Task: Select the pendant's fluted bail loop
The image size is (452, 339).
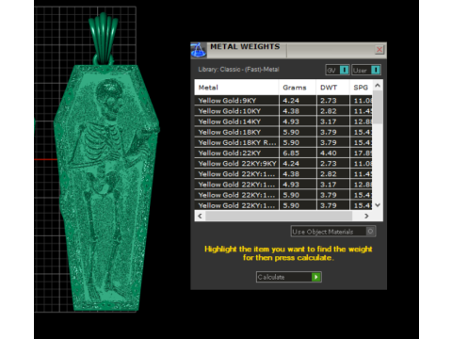Action: [x=103, y=40]
